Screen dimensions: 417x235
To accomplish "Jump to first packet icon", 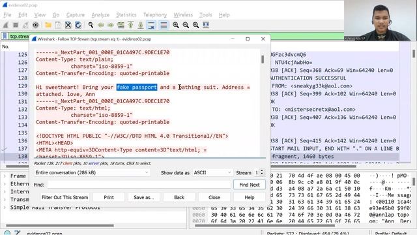I will click(x=130, y=25).
